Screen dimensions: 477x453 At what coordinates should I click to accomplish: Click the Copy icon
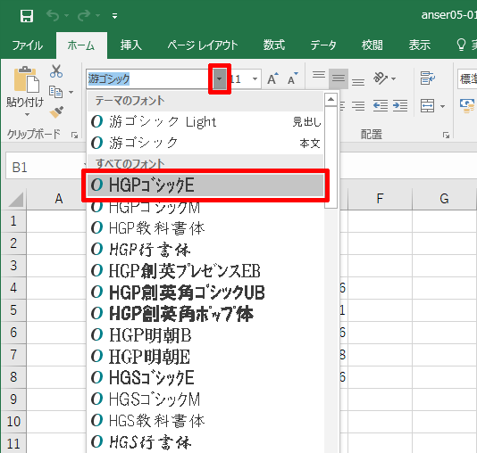(x=56, y=92)
